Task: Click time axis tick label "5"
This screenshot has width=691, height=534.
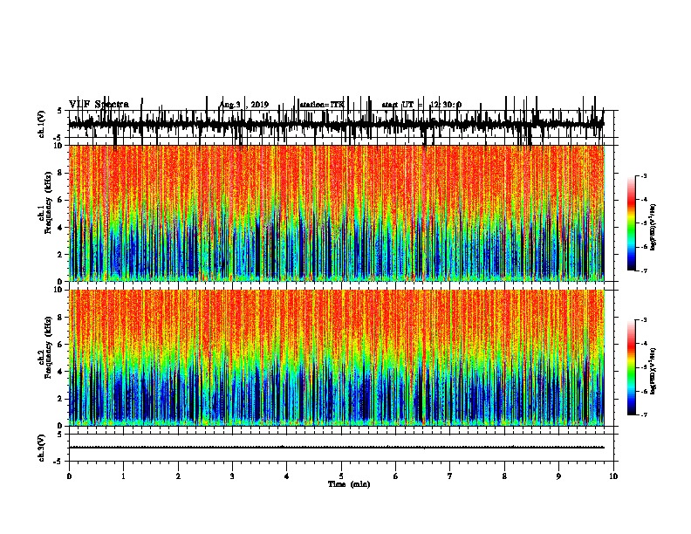Action: (341, 476)
